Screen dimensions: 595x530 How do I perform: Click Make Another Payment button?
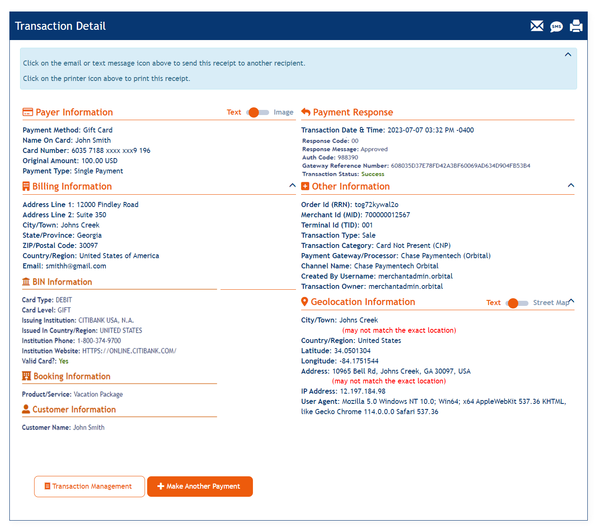click(200, 487)
